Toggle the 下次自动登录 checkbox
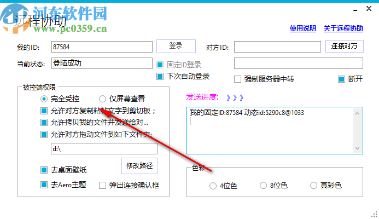 click(160, 77)
